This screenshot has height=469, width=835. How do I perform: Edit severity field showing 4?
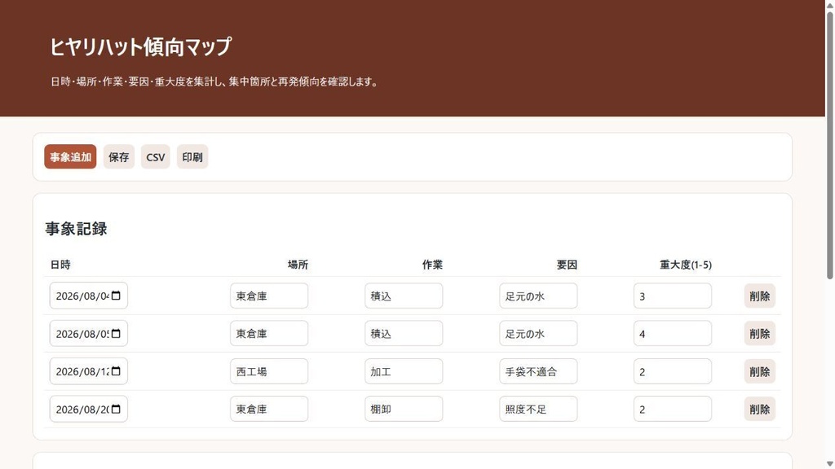[673, 333]
